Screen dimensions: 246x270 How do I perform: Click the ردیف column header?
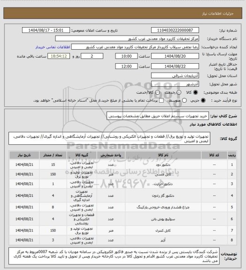pyautogui.click(x=232, y=155)
